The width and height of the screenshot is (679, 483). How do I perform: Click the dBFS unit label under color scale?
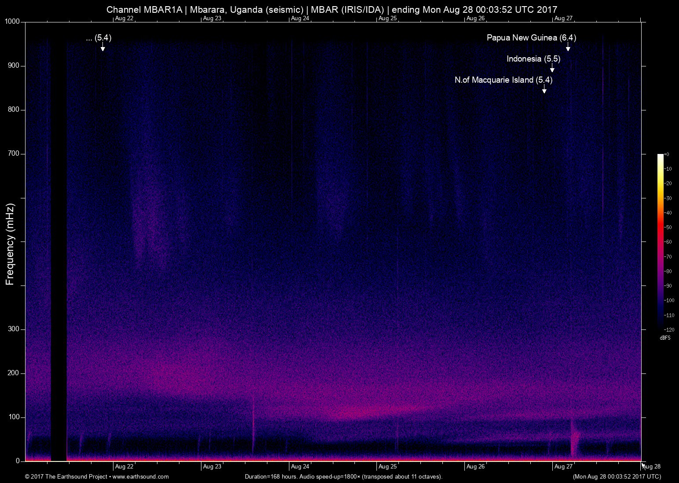[x=665, y=338]
